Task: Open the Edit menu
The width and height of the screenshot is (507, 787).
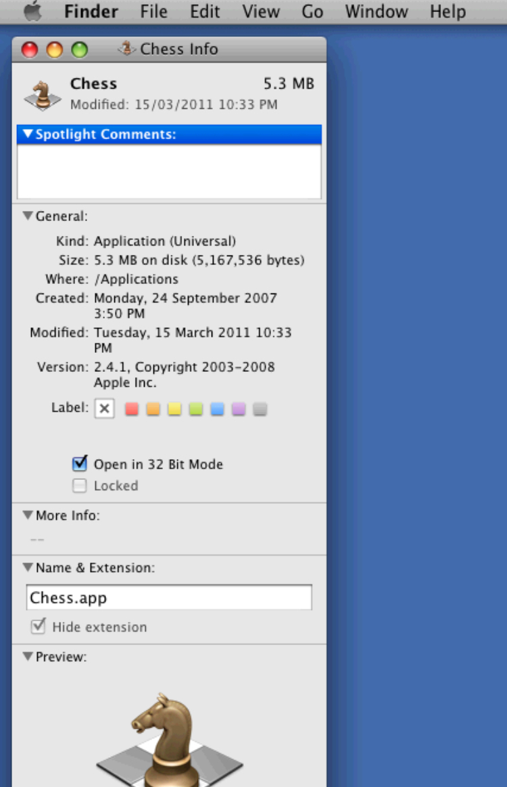Action: 204,11
